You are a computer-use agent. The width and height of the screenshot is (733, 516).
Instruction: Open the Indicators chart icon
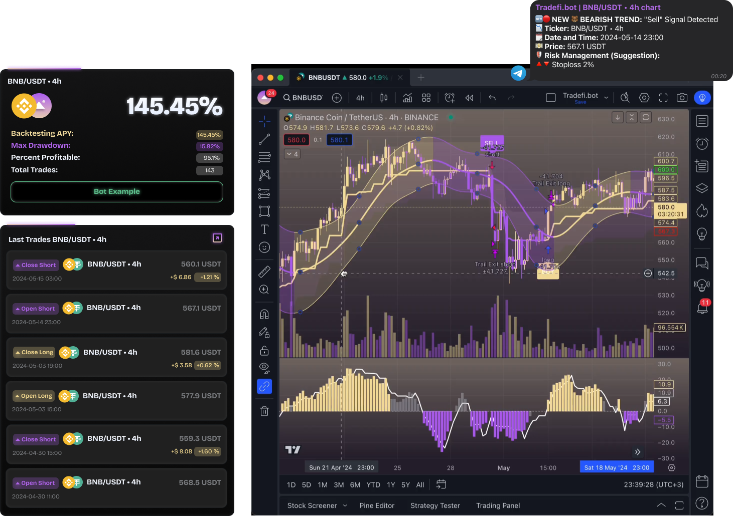pos(407,98)
